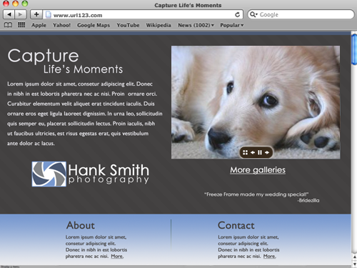
Task: Open More link under Contact section
Action: click(269, 257)
